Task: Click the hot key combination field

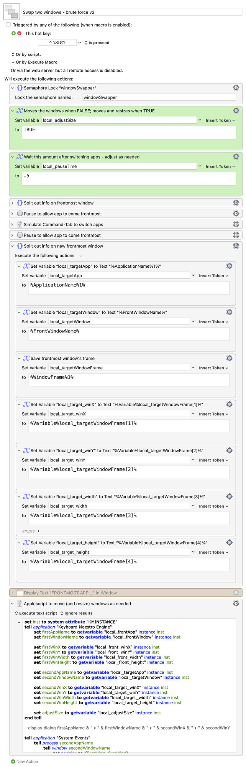Action: pyautogui.click(x=57, y=43)
